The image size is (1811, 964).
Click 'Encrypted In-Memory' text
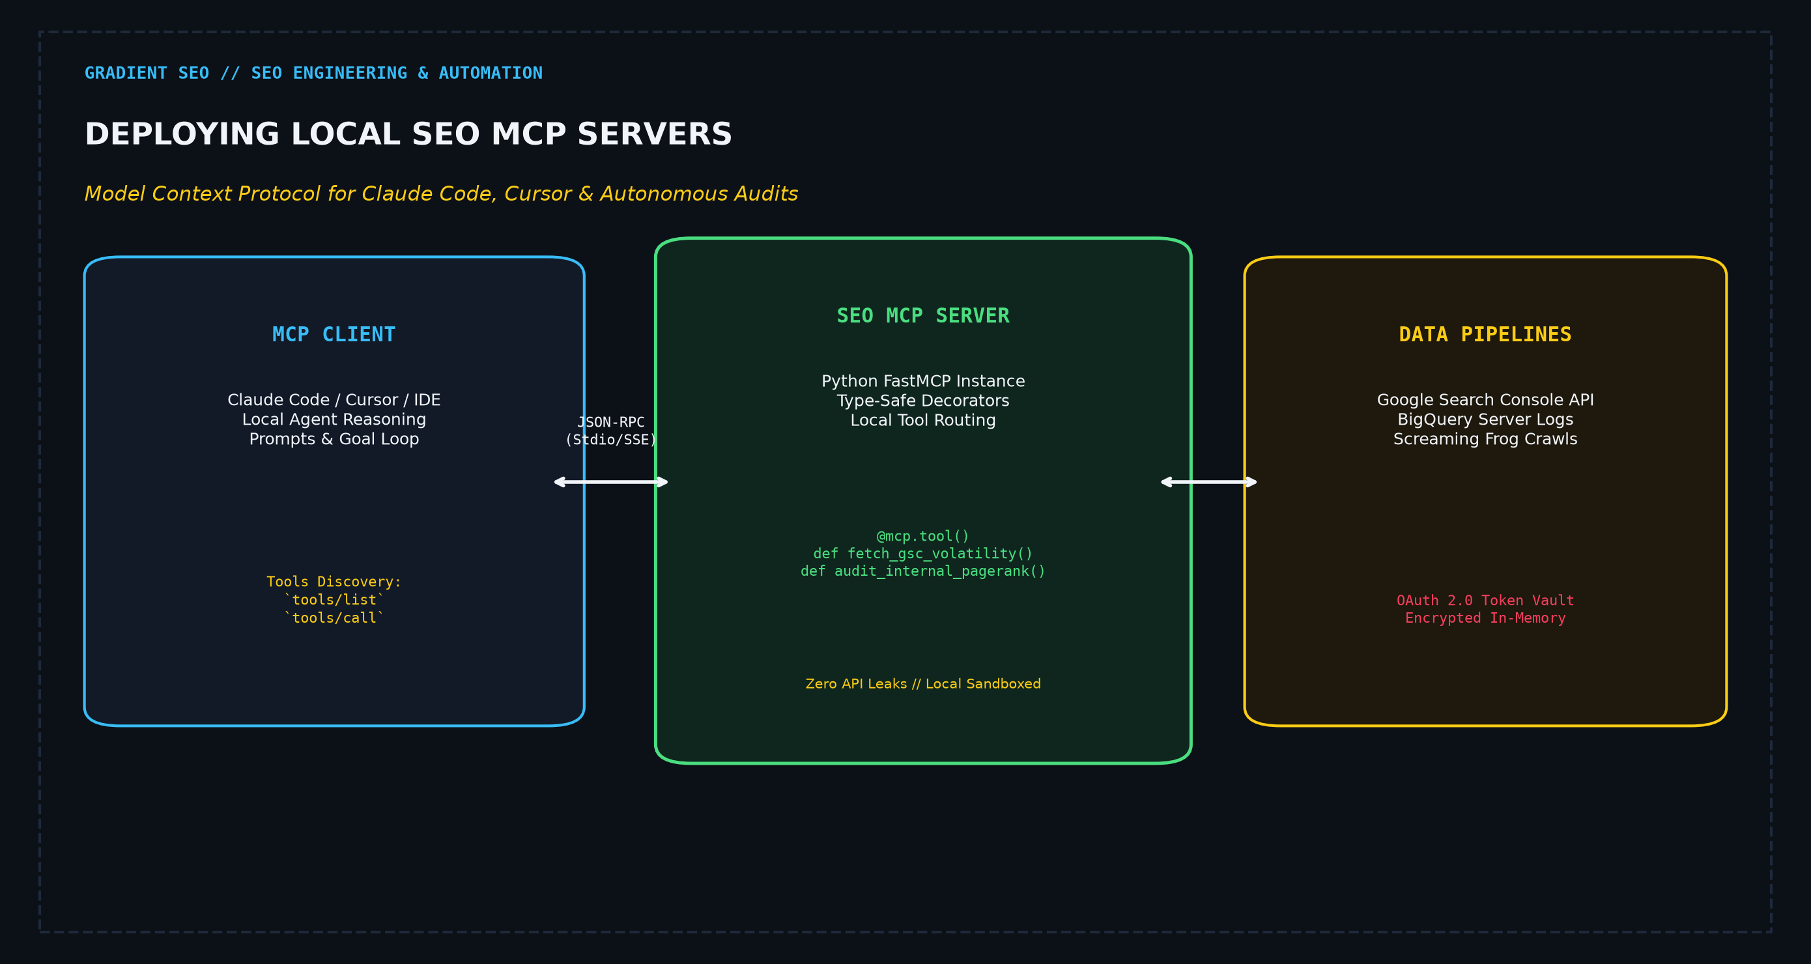pyautogui.click(x=1485, y=618)
